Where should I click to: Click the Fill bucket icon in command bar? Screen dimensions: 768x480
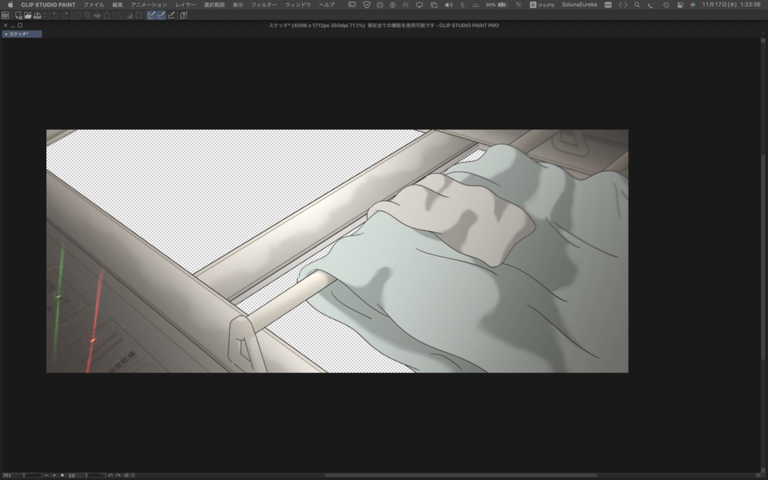click(97, 15)
